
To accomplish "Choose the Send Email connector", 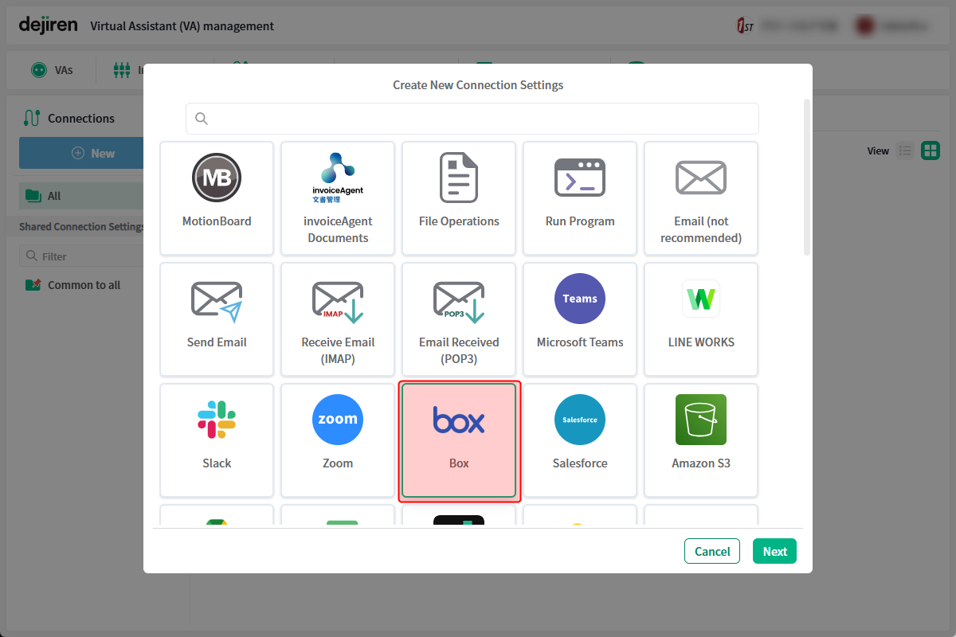I will click(x=217, y=319).
